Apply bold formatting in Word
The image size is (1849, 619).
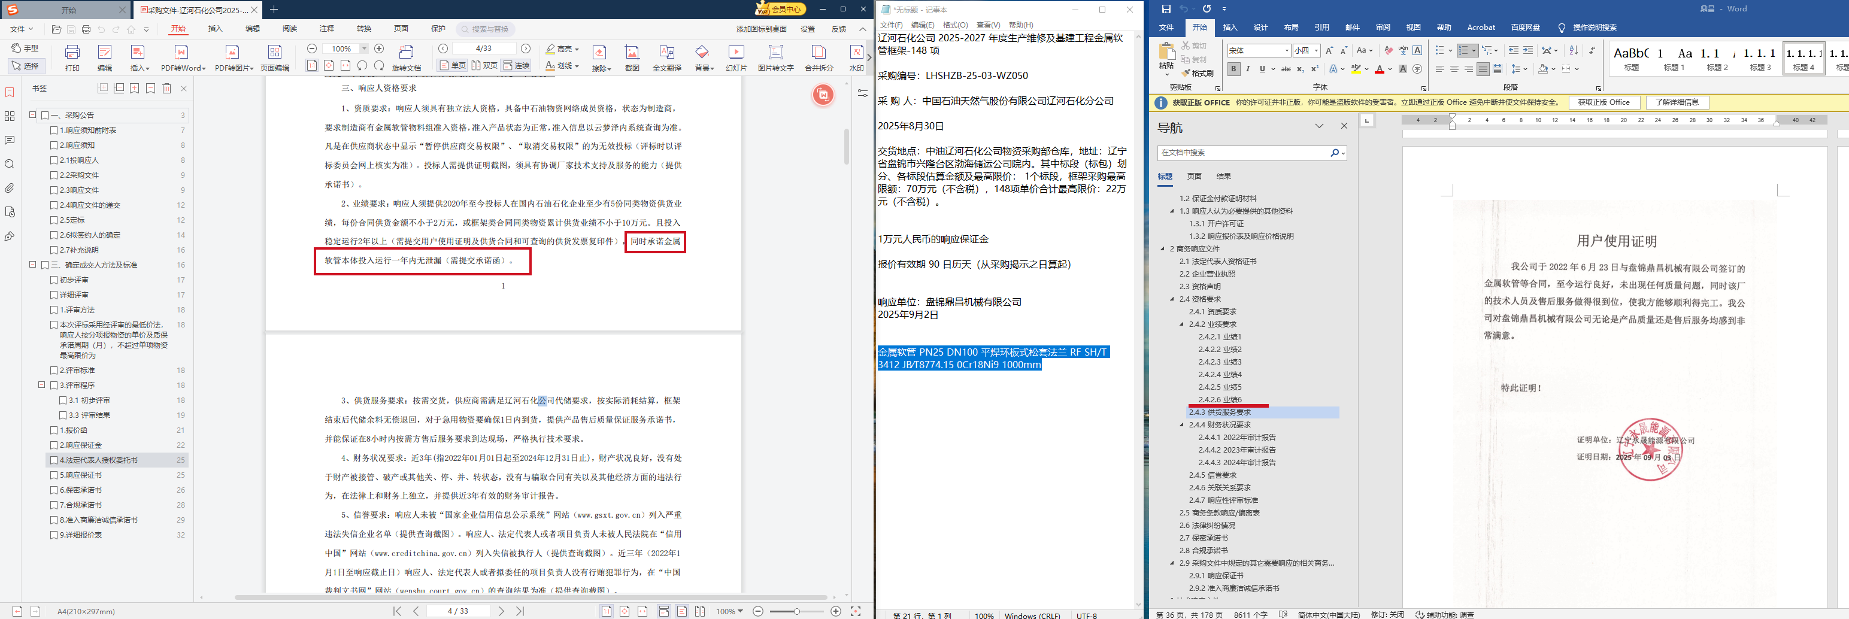(x=1233, y=69)
